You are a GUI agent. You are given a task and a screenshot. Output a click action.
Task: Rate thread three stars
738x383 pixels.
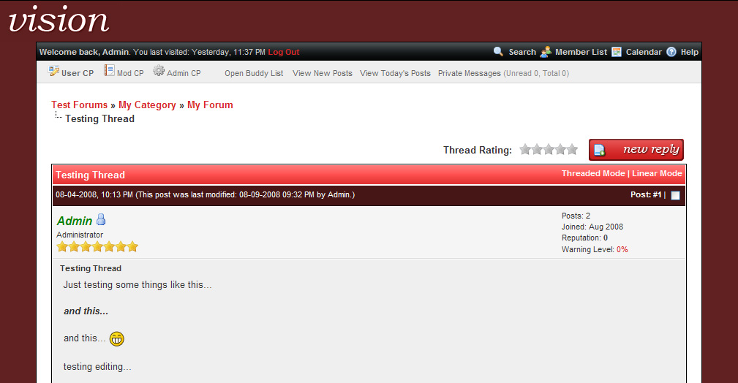[549, 150]
